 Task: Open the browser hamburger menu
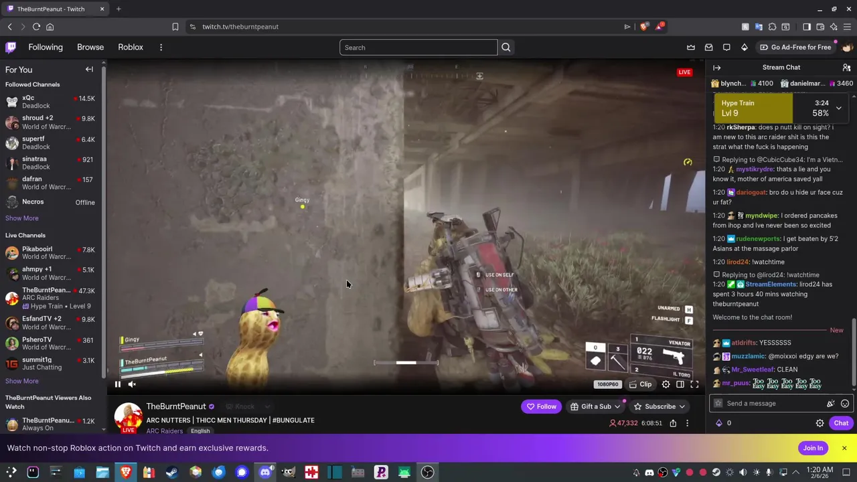pyautogui.click(x=847, y=27)
